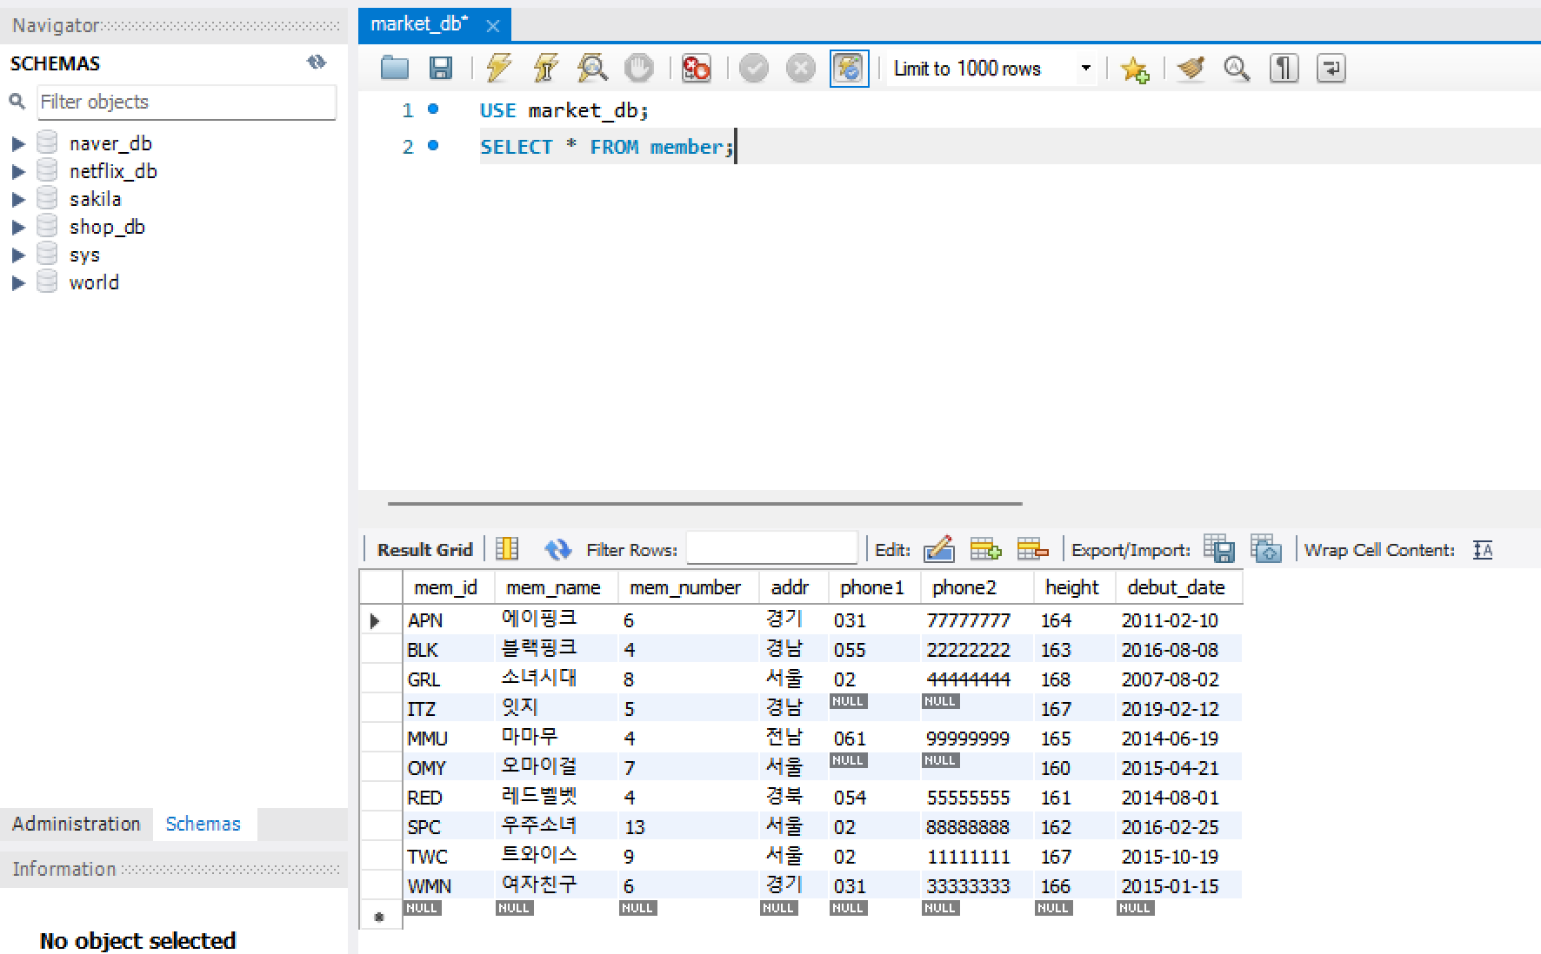This screenshot has height=954, width=1541.
Task: Delete selected rows icon
Action: point(1032,549)
